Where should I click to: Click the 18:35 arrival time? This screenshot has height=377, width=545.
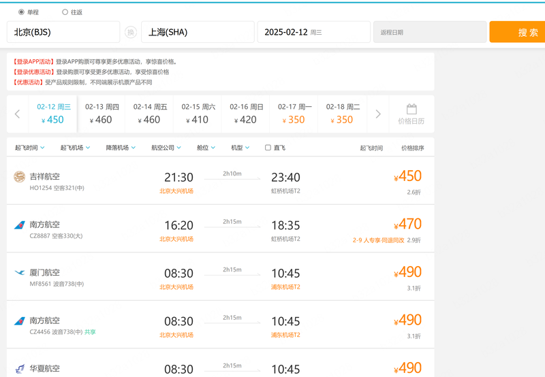(285, 225)
